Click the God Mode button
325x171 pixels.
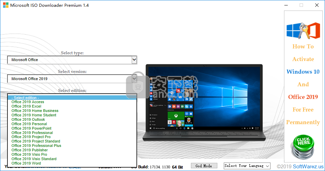pyautogui.click(x=204, y=166)
